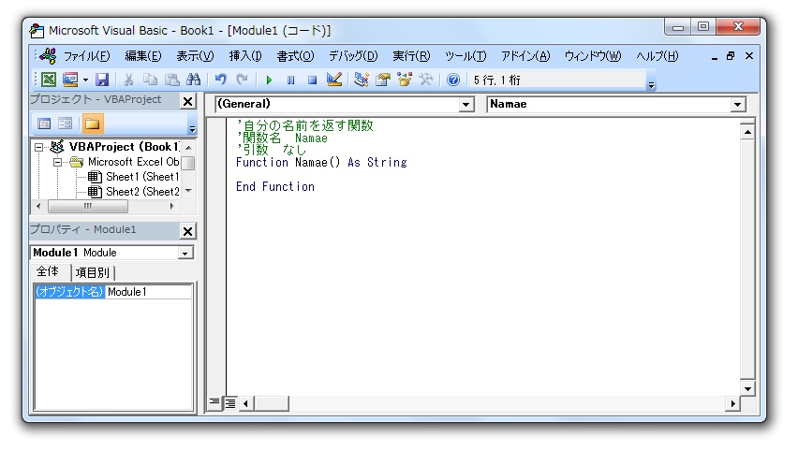Toggle Procedure View button below the code
Viewport: 798px width, 451px height.
click(214, 403)
